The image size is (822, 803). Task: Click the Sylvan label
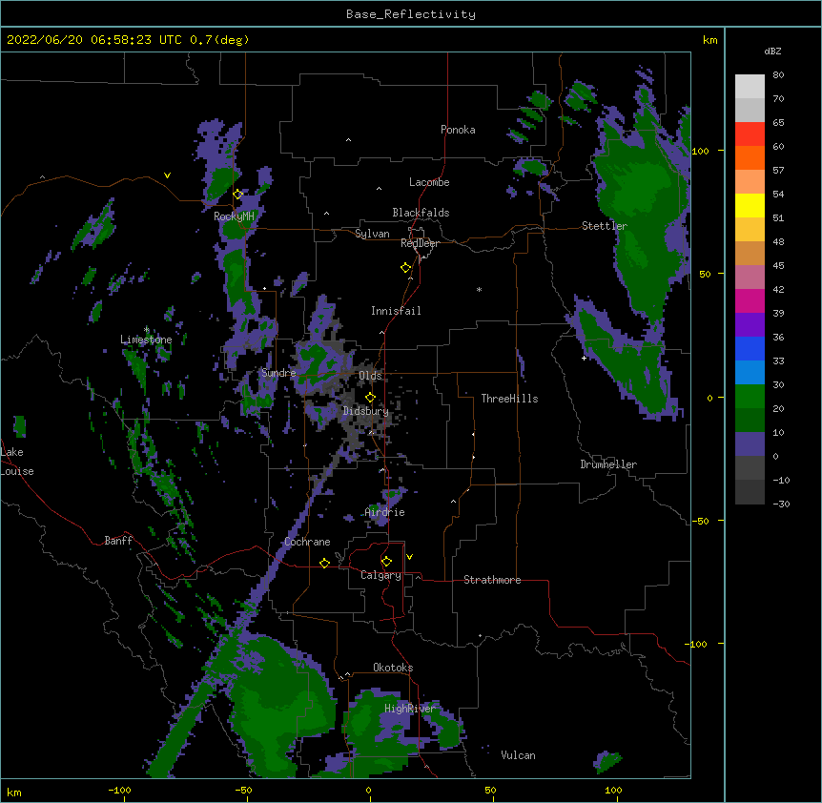[372, 234]
